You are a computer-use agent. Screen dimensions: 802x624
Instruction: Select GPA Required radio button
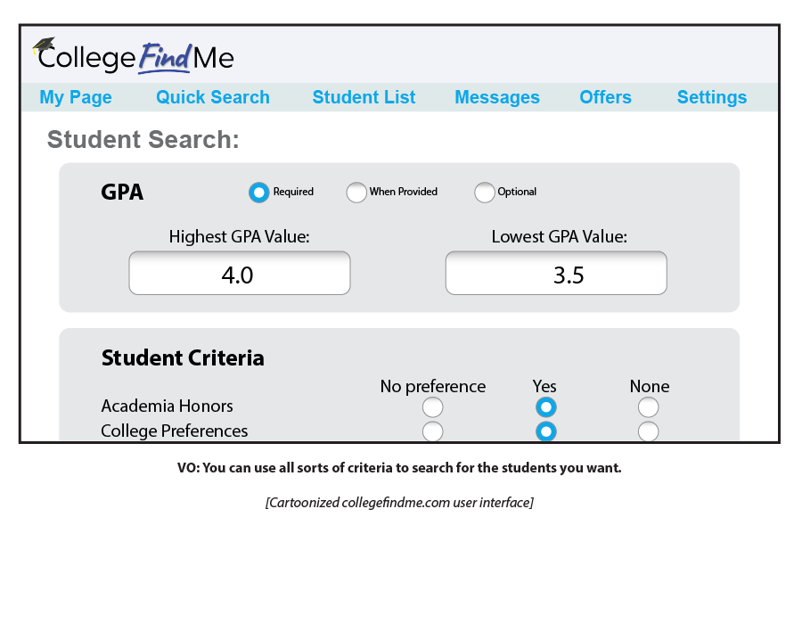click(258, 192)
